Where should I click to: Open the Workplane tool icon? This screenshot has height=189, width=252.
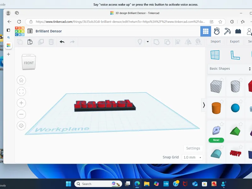pyautogui.click(x=215, y=55)
